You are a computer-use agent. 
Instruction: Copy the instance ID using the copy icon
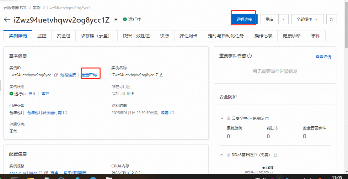pos(56,75)
